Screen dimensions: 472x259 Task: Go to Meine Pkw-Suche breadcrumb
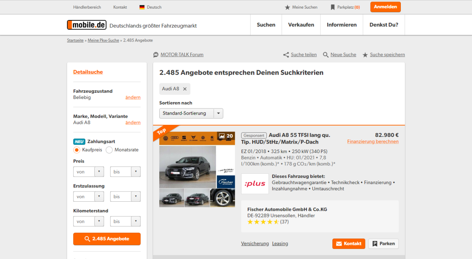coord(103,40)
